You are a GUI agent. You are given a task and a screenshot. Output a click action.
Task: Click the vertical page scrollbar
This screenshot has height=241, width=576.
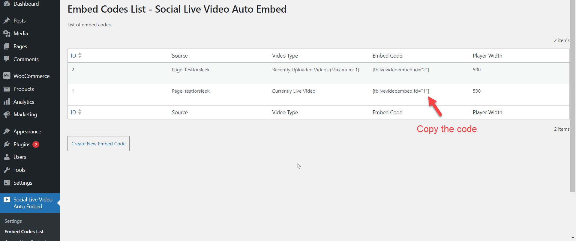coord(573,96)
